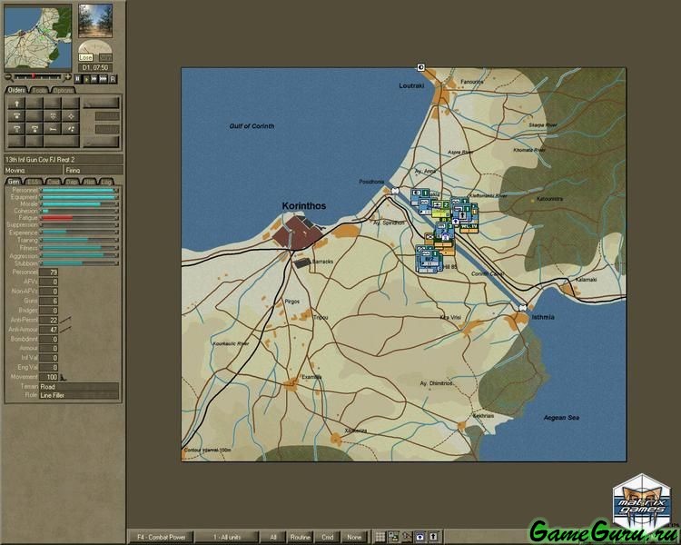The image size is (681, 545).
Task: Click the zoom out magnifier icon
Action: coord(8,77)
